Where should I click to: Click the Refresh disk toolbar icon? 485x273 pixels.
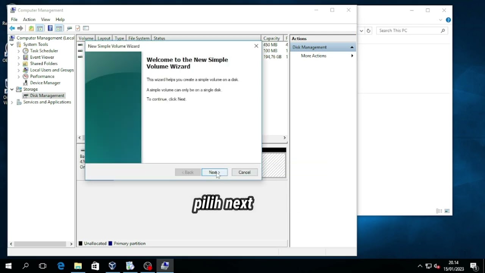(x=69, y=28)
